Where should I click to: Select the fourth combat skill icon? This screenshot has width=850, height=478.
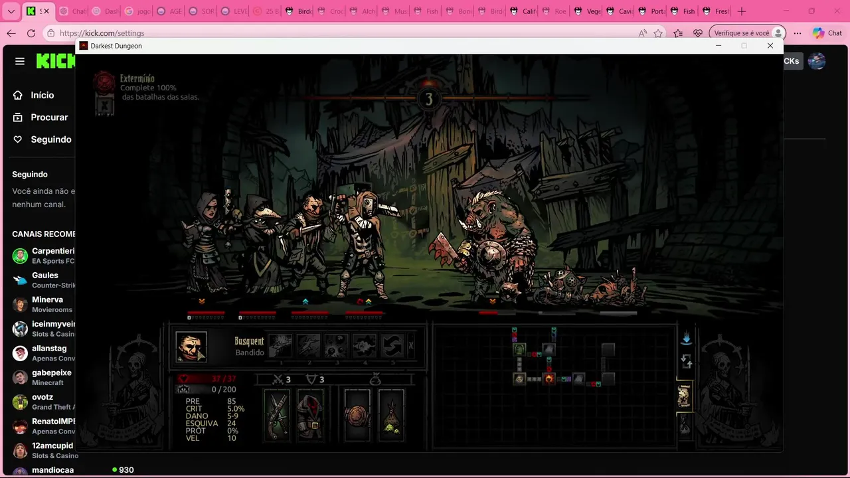(365, 346)
